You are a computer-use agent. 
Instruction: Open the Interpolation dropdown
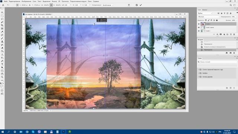[x=108, y=5]
